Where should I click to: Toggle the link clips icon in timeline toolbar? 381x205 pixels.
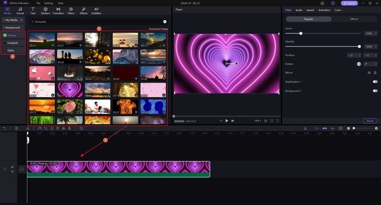(x=316, y=128)
